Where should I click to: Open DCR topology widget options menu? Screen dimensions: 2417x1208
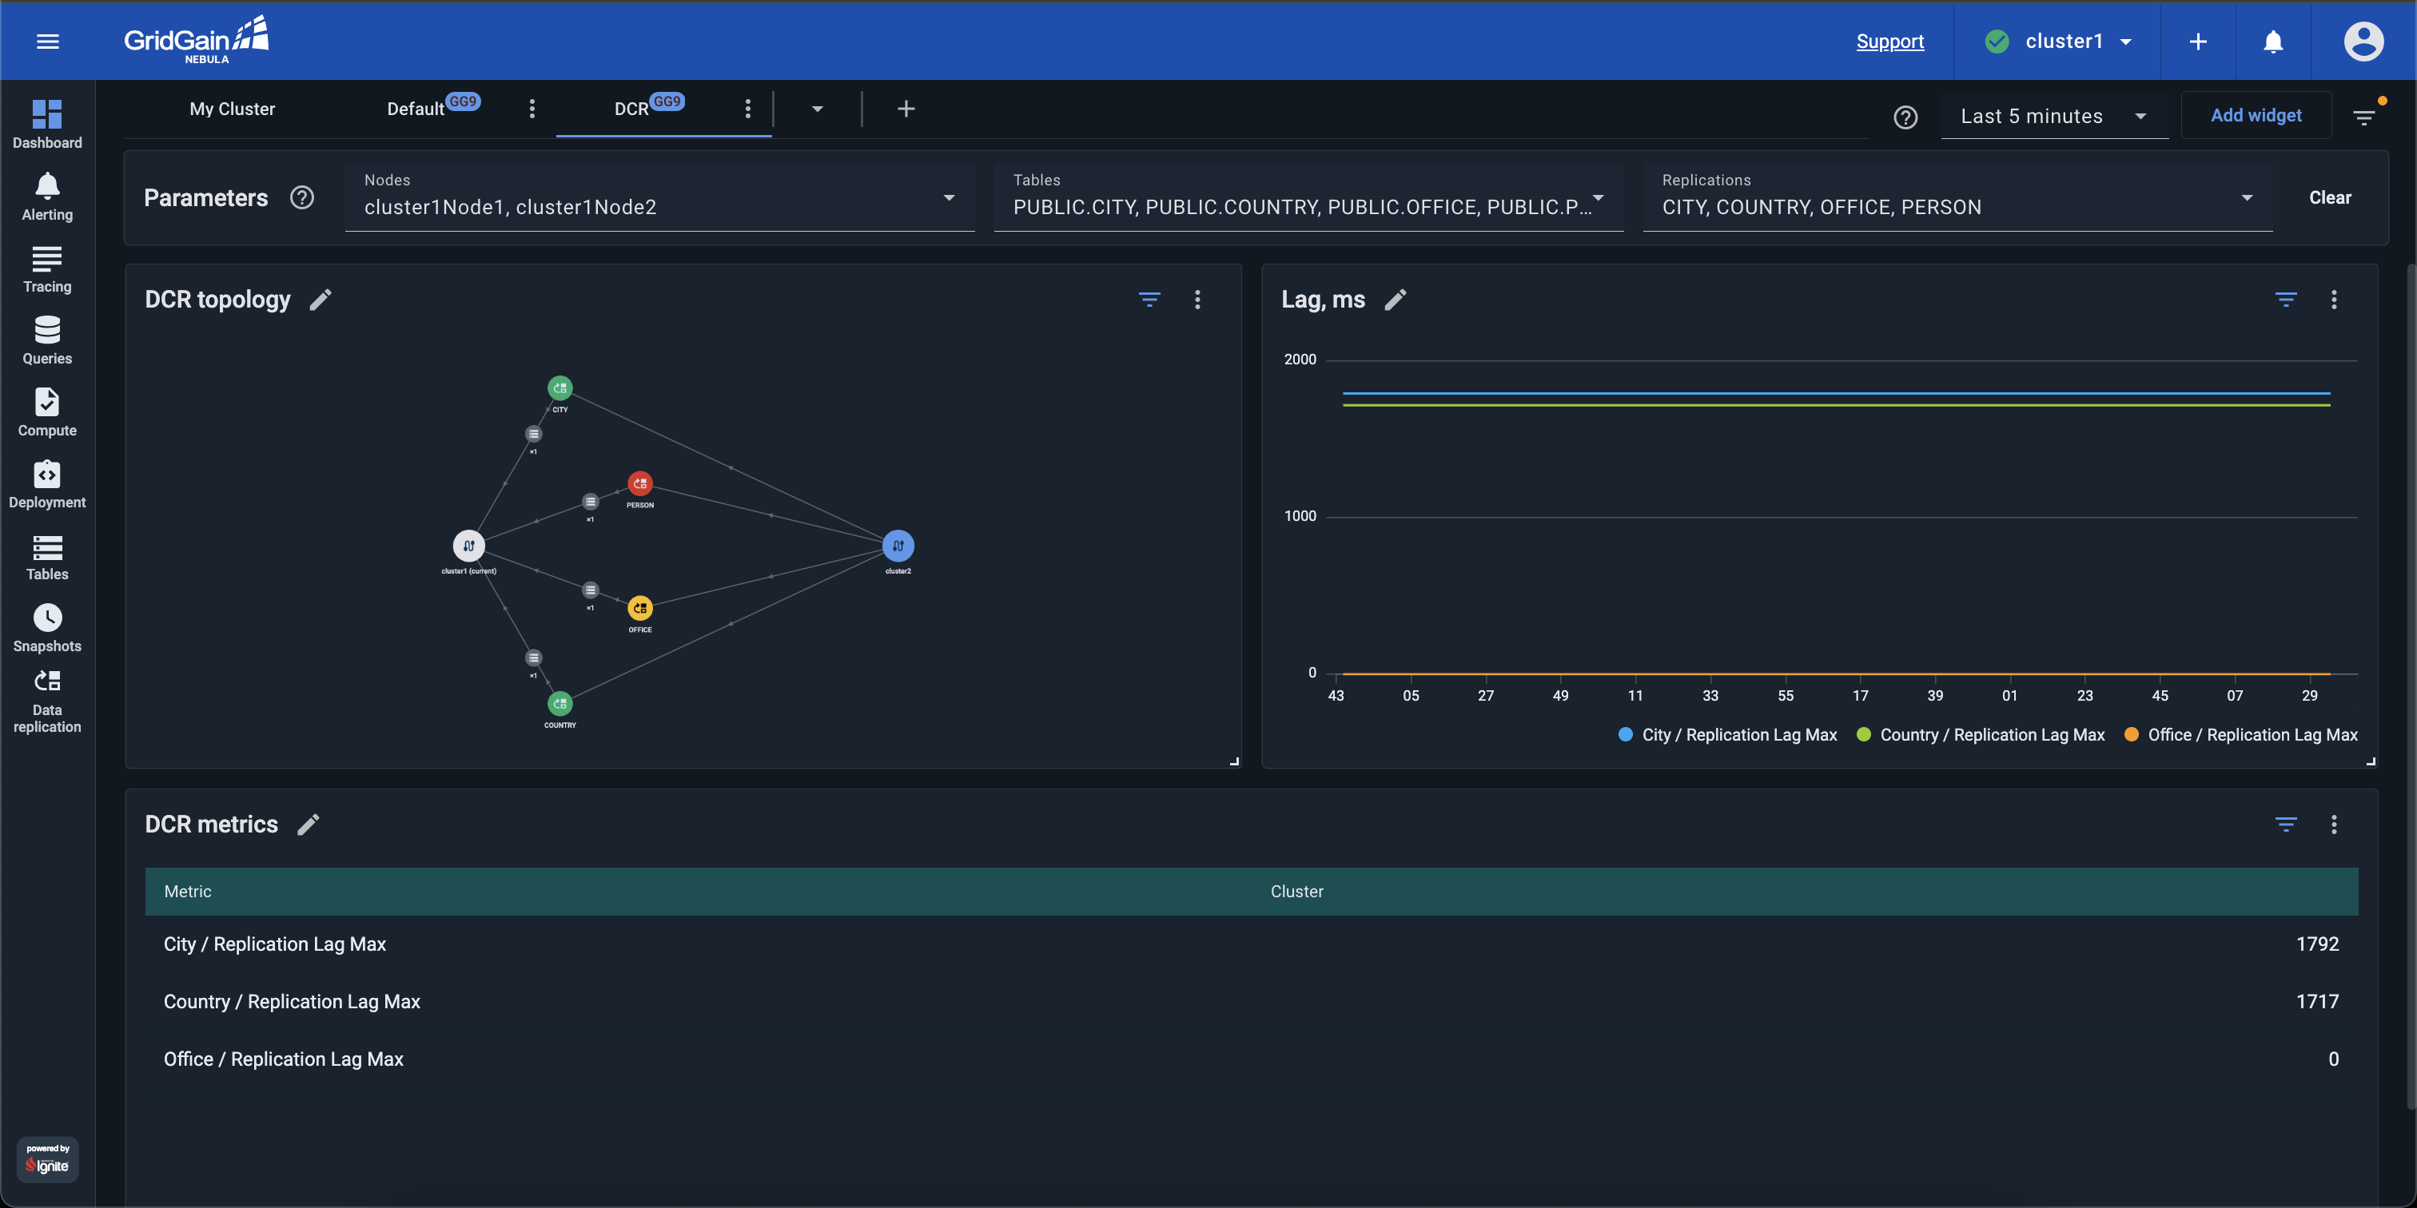click(1197, 299)
